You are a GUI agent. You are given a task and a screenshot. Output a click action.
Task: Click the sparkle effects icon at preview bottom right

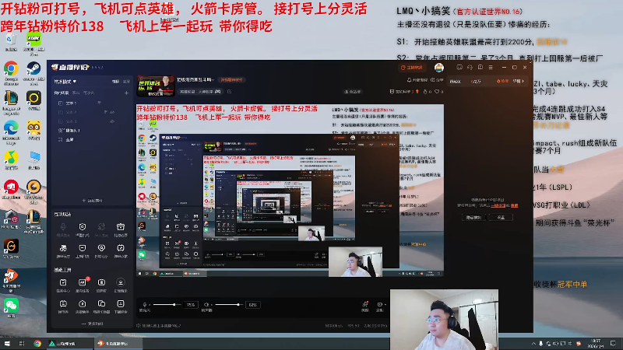[364, 305]
